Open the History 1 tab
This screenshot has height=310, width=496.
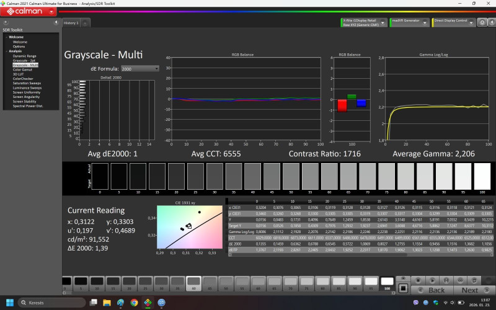click(71, 23)
